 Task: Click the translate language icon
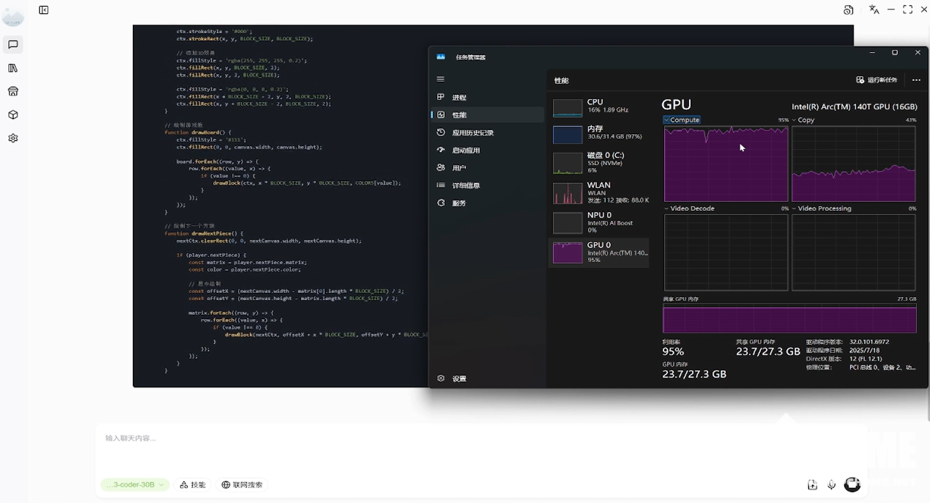coord(874,9)
